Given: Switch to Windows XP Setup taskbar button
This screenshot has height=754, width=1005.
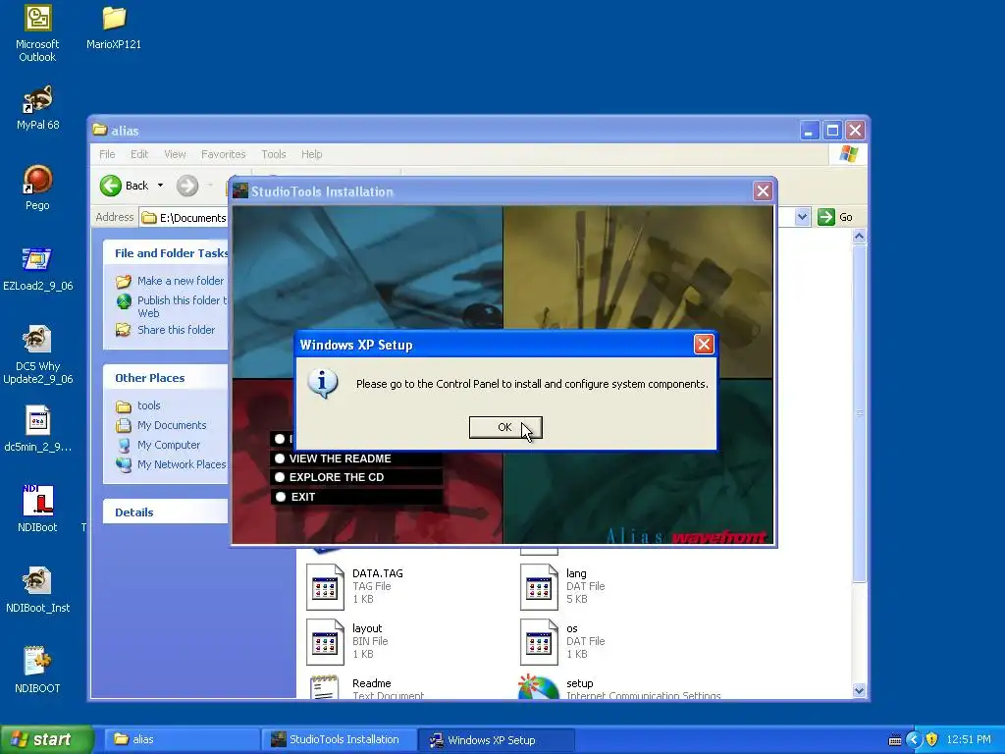Looking at the screenshot, I should click(496, 740).
